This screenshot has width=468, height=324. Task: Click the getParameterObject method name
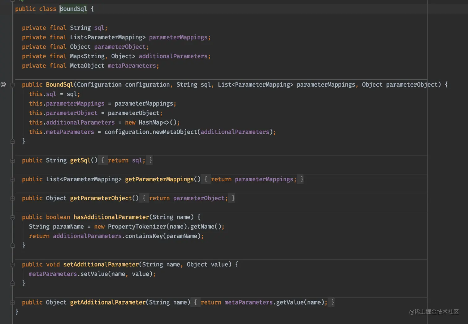pyautogui.click(x=101, y=198)
